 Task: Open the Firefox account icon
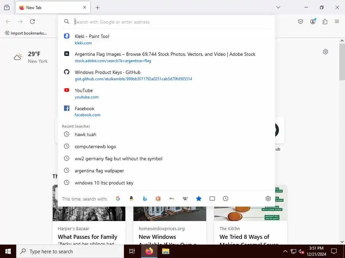[x=313, y=21]
